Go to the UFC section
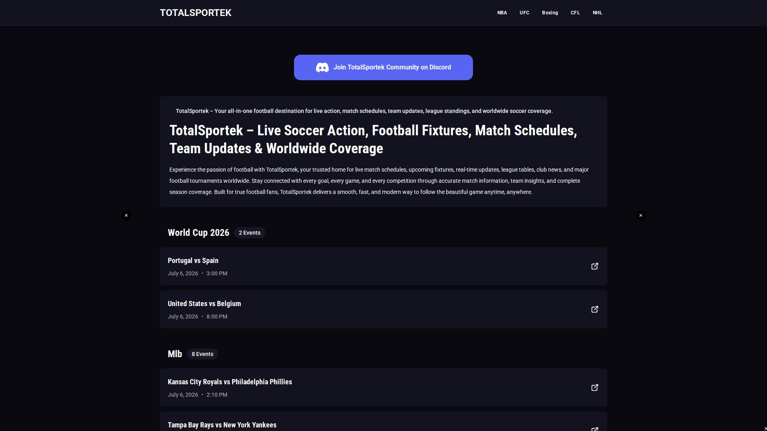This screenshot has height=431, width=767. [x=525, y=13]
